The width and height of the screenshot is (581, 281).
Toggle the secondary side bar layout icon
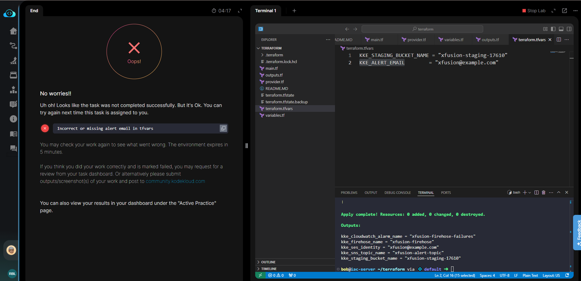pos(569,29)
